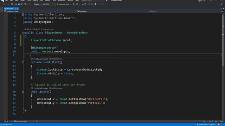The width and height of the screenshot is (225, 126).
Task: Click the tab list dropdown arrow at top right
Action: click(x=221, y=9)
